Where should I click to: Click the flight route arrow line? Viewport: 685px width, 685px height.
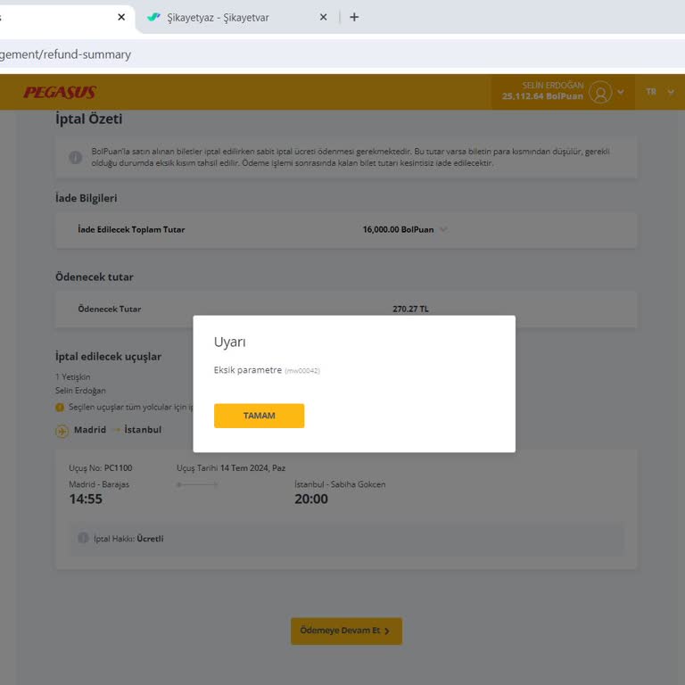click(x=197, y=484)
